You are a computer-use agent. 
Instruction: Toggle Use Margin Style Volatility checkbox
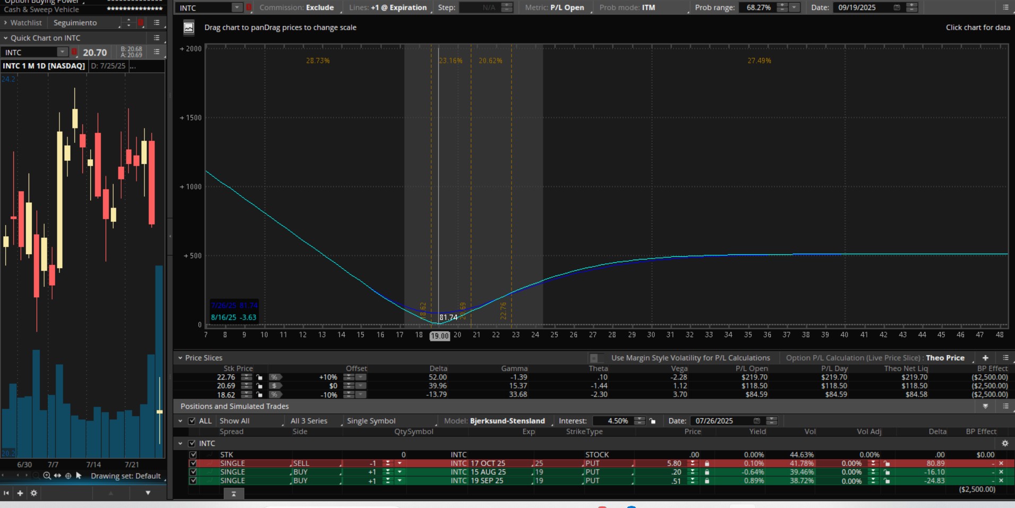click(x=594, y=358)
